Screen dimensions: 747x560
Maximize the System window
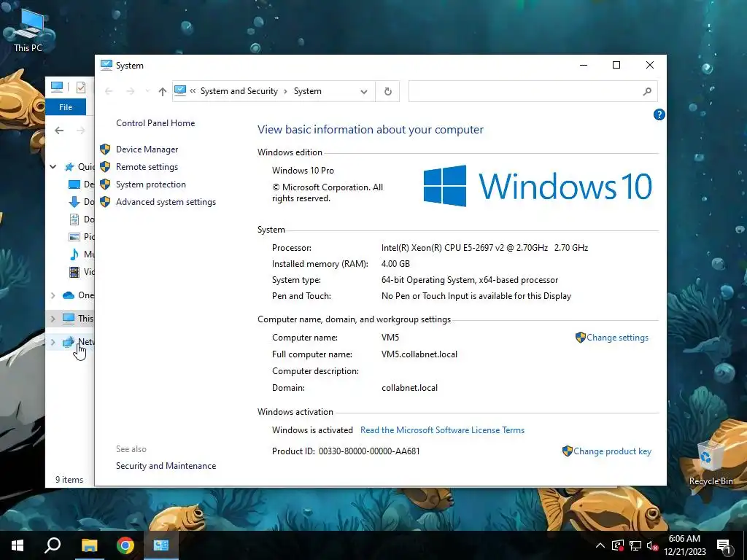[x=616, y=65]
